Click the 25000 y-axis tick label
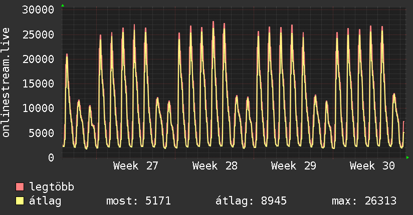The width and height of the screenshot is (413, 215). coord(38,34)
